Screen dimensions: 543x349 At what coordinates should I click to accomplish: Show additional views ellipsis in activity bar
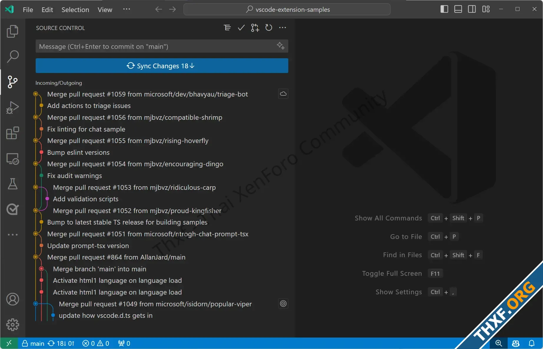point(12,235)
